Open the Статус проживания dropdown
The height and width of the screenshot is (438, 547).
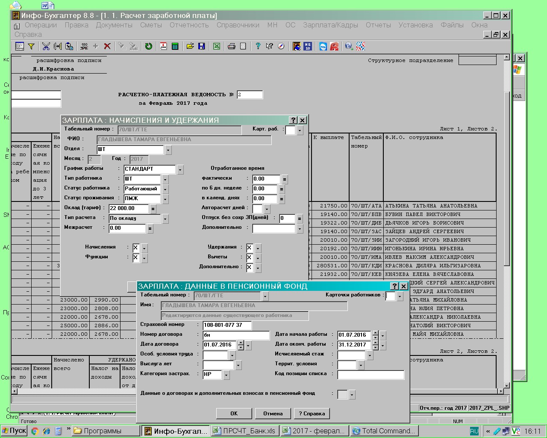coord(165,199)
